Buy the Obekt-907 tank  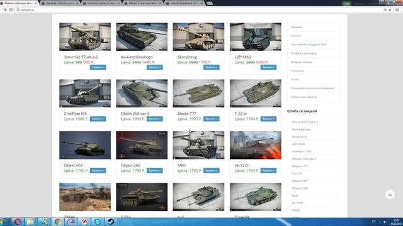click(x=98, y=171)
